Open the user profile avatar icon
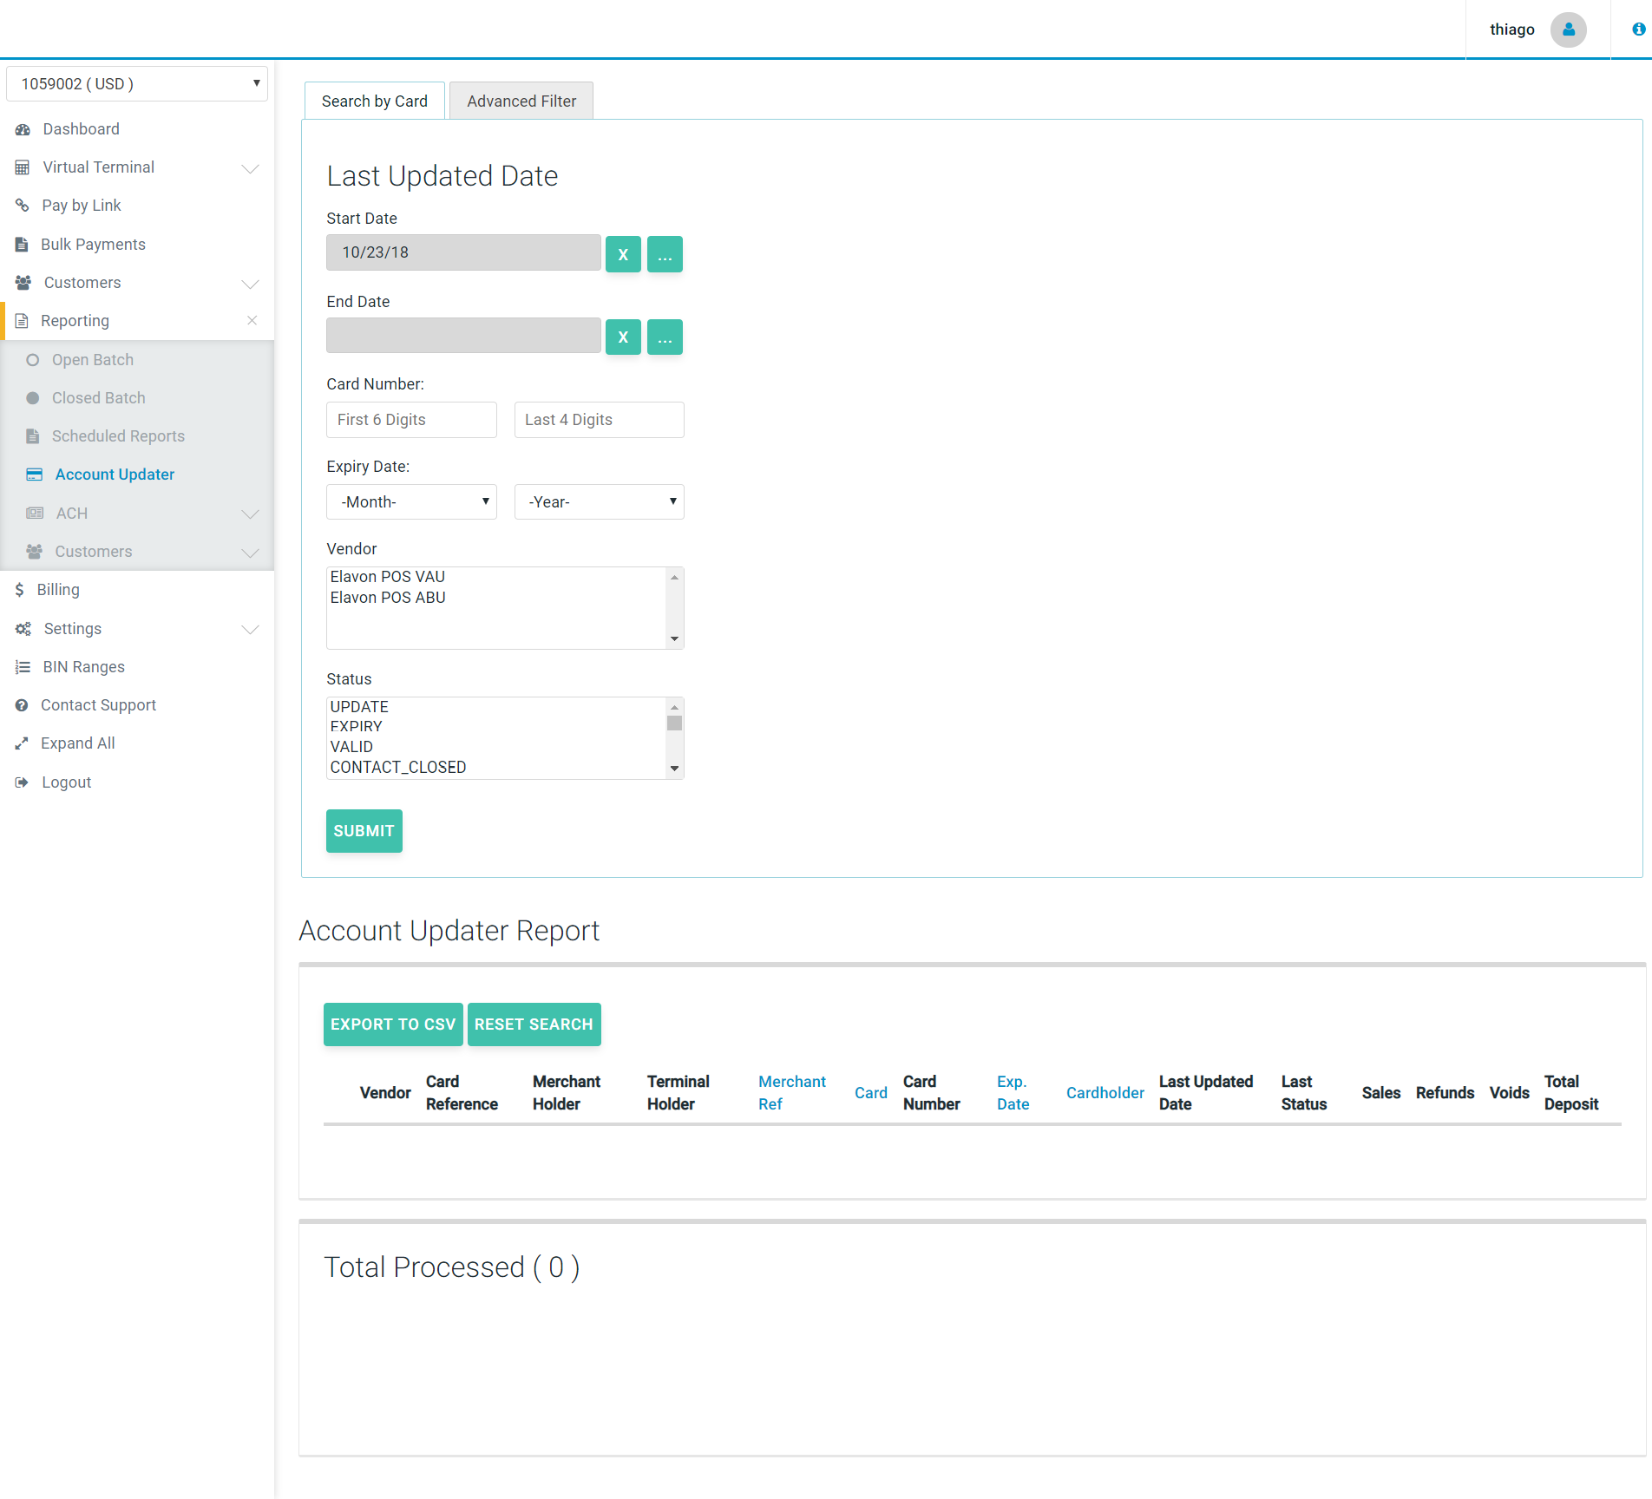The width and height of the screenshot is (1652, 1499). coord(1568,29)
